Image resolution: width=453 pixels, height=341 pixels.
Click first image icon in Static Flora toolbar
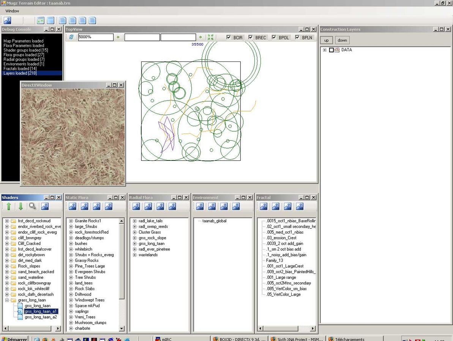click(72, 206)
